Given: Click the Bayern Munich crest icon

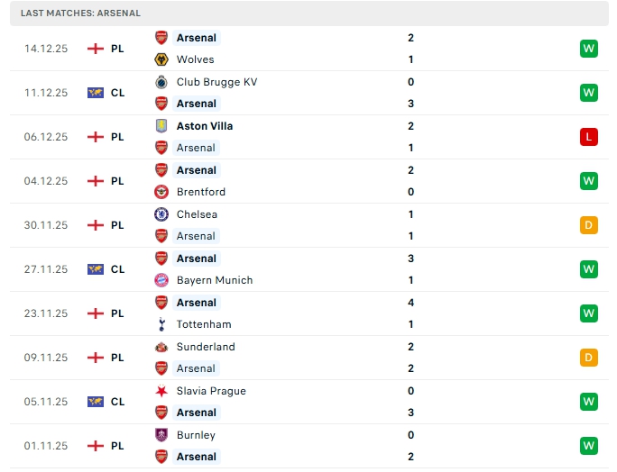Looking at the screenshot, I should 161,280.
